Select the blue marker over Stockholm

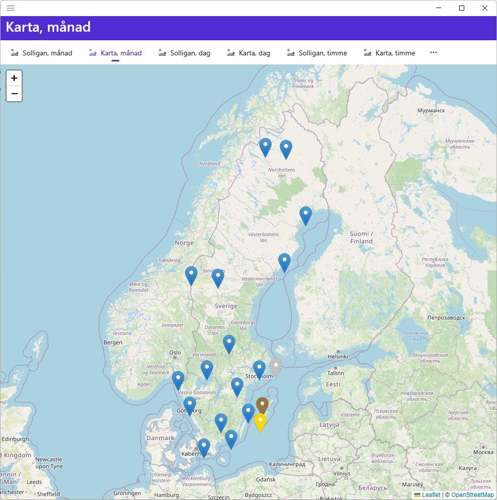coord(259,370)
